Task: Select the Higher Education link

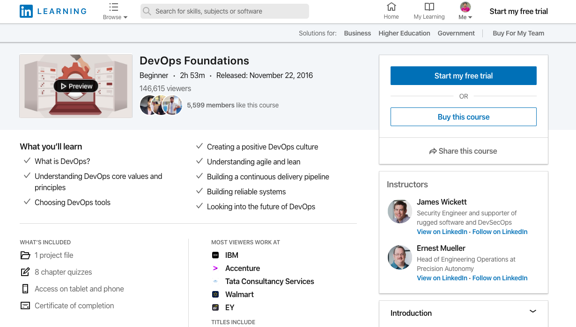Action: (x=404, y=33)
